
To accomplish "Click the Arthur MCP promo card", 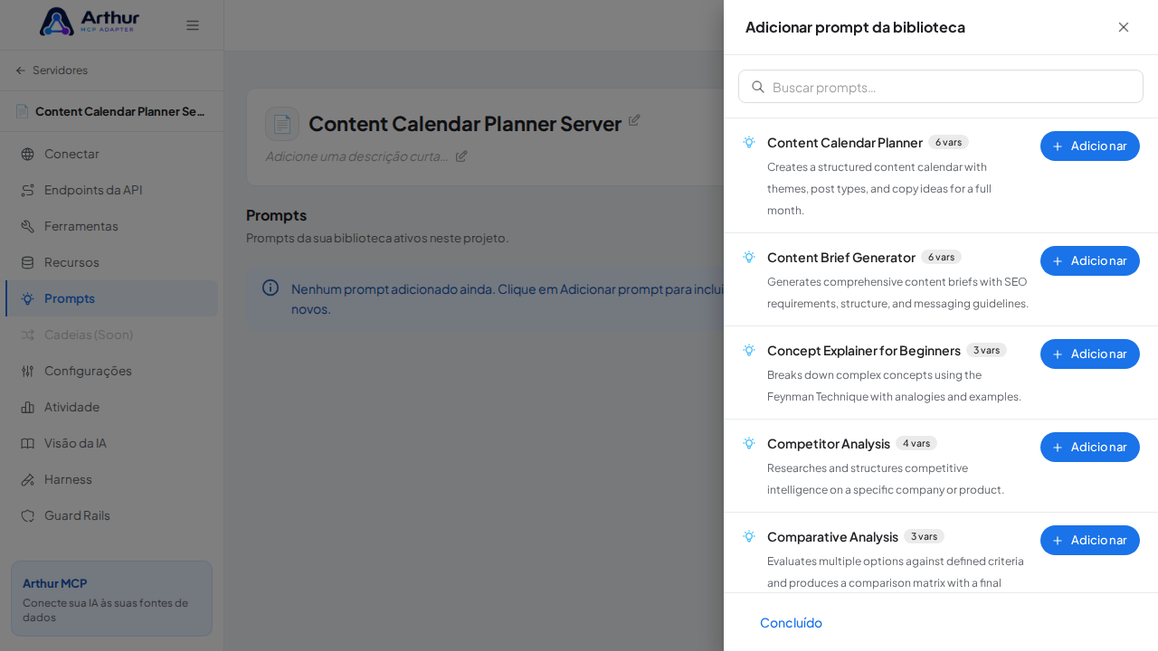I will (111, 599).
